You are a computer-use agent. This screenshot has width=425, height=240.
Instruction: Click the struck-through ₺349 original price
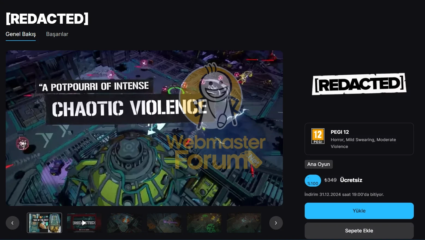point(330,180)
